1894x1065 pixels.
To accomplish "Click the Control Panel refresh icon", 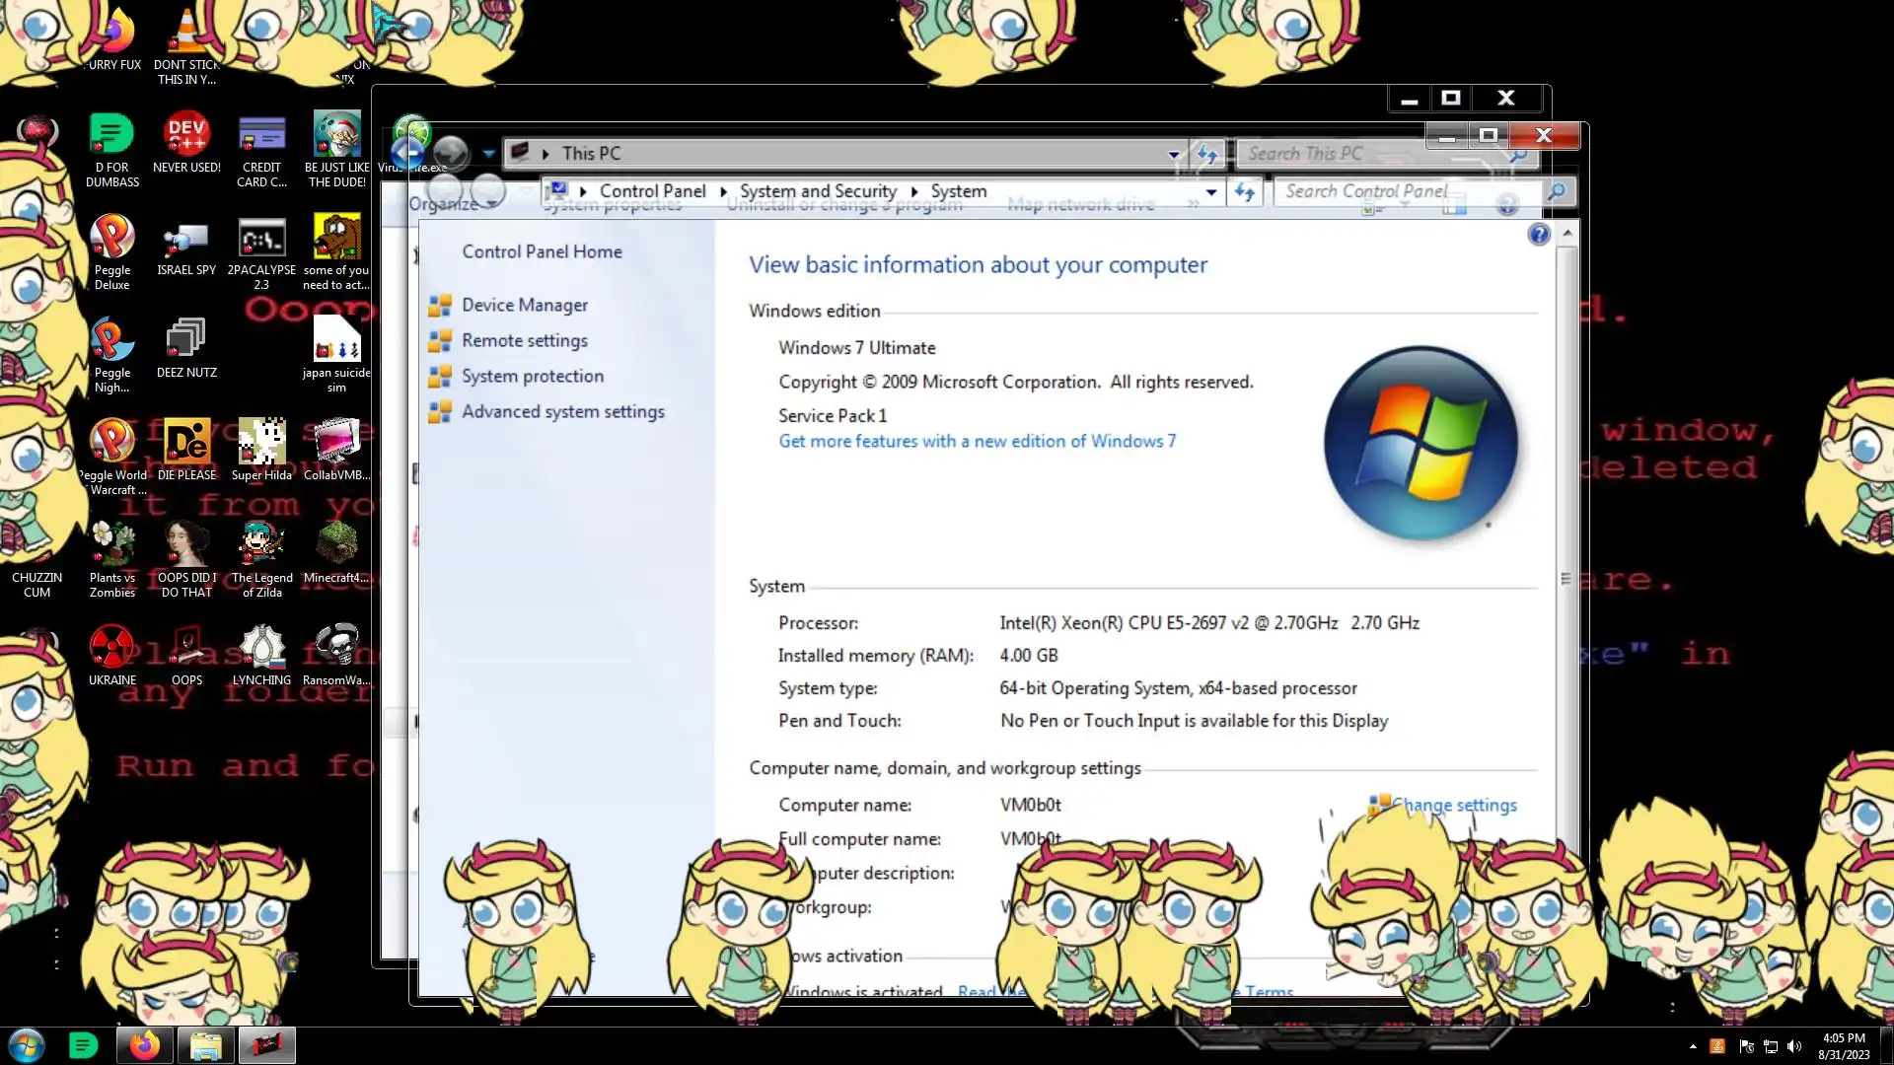I will (x=1245, y=192).
